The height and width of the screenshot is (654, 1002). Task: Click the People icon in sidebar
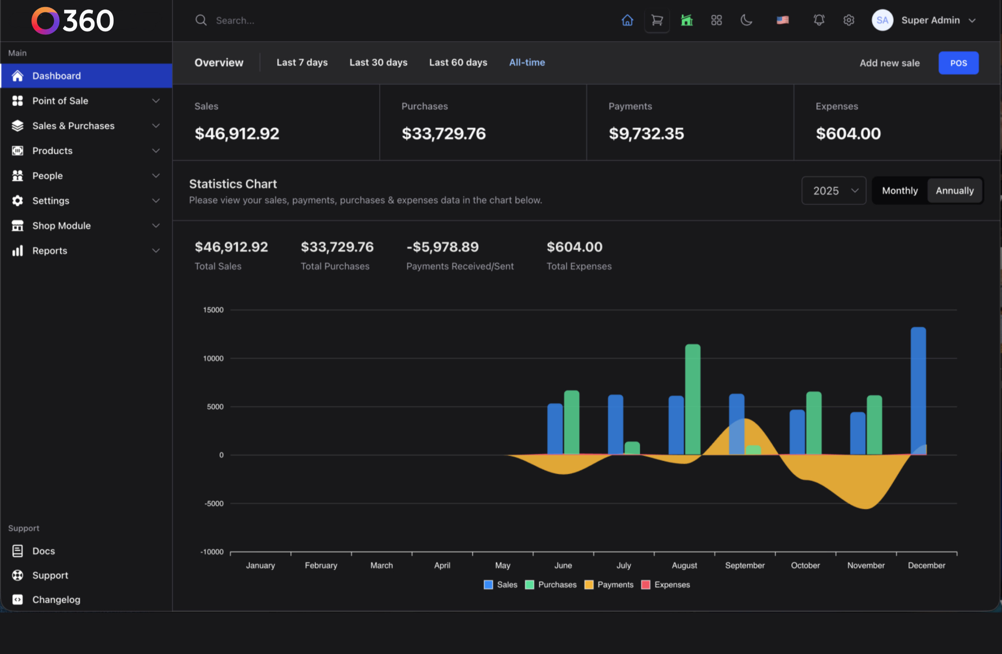[17, 176]
